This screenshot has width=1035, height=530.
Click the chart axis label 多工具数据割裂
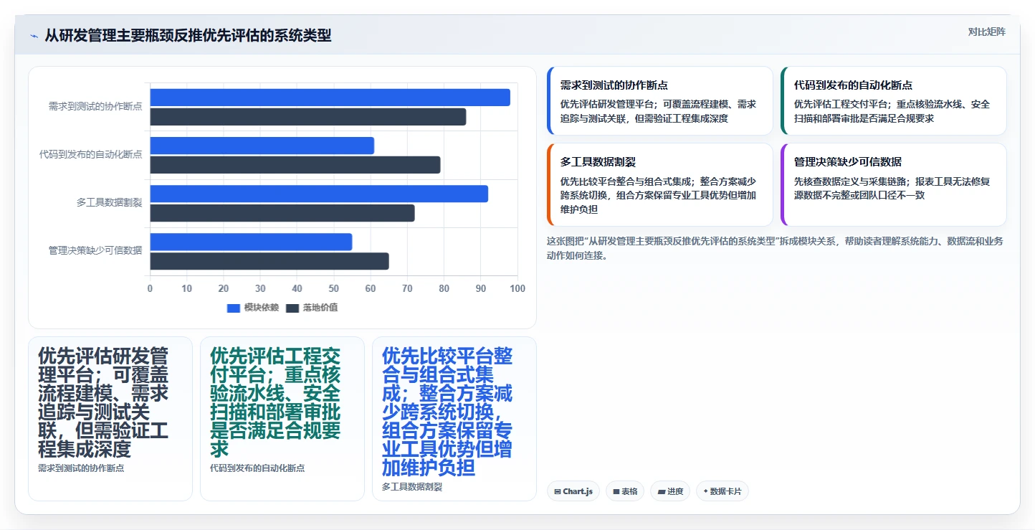pos(109,202)
